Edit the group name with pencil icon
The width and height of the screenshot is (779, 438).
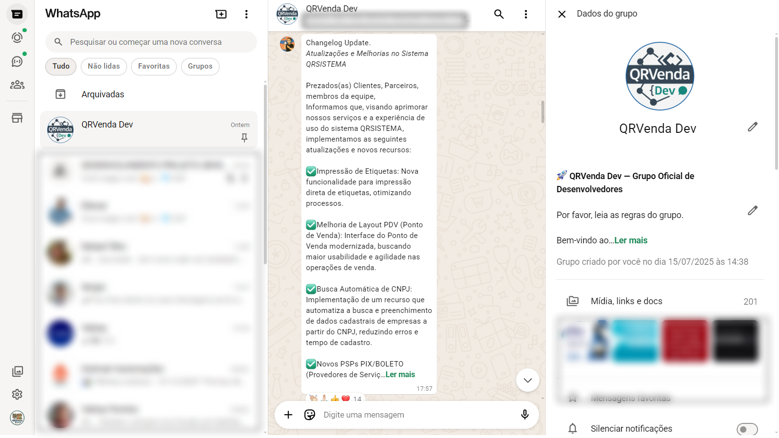[x=752, y=127]
